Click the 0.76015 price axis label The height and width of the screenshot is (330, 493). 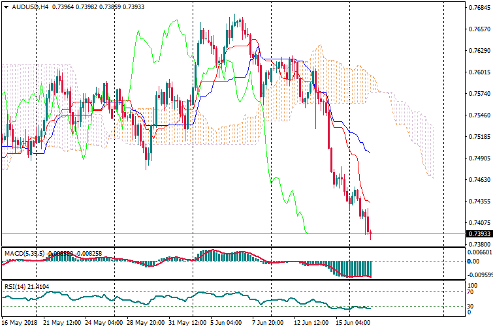click(479, 72)
